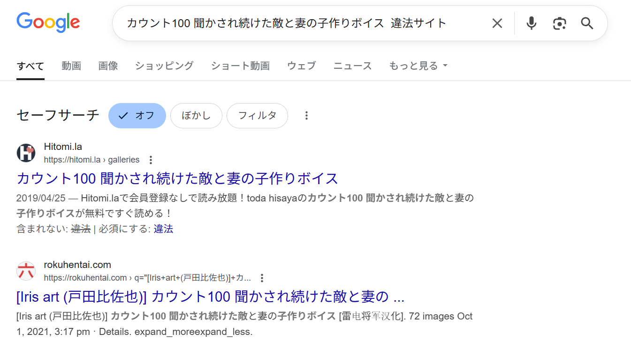Click the rokuhentai.com site favicon
Viewport: 631px width, 349px height.
[x=26, y=271]
